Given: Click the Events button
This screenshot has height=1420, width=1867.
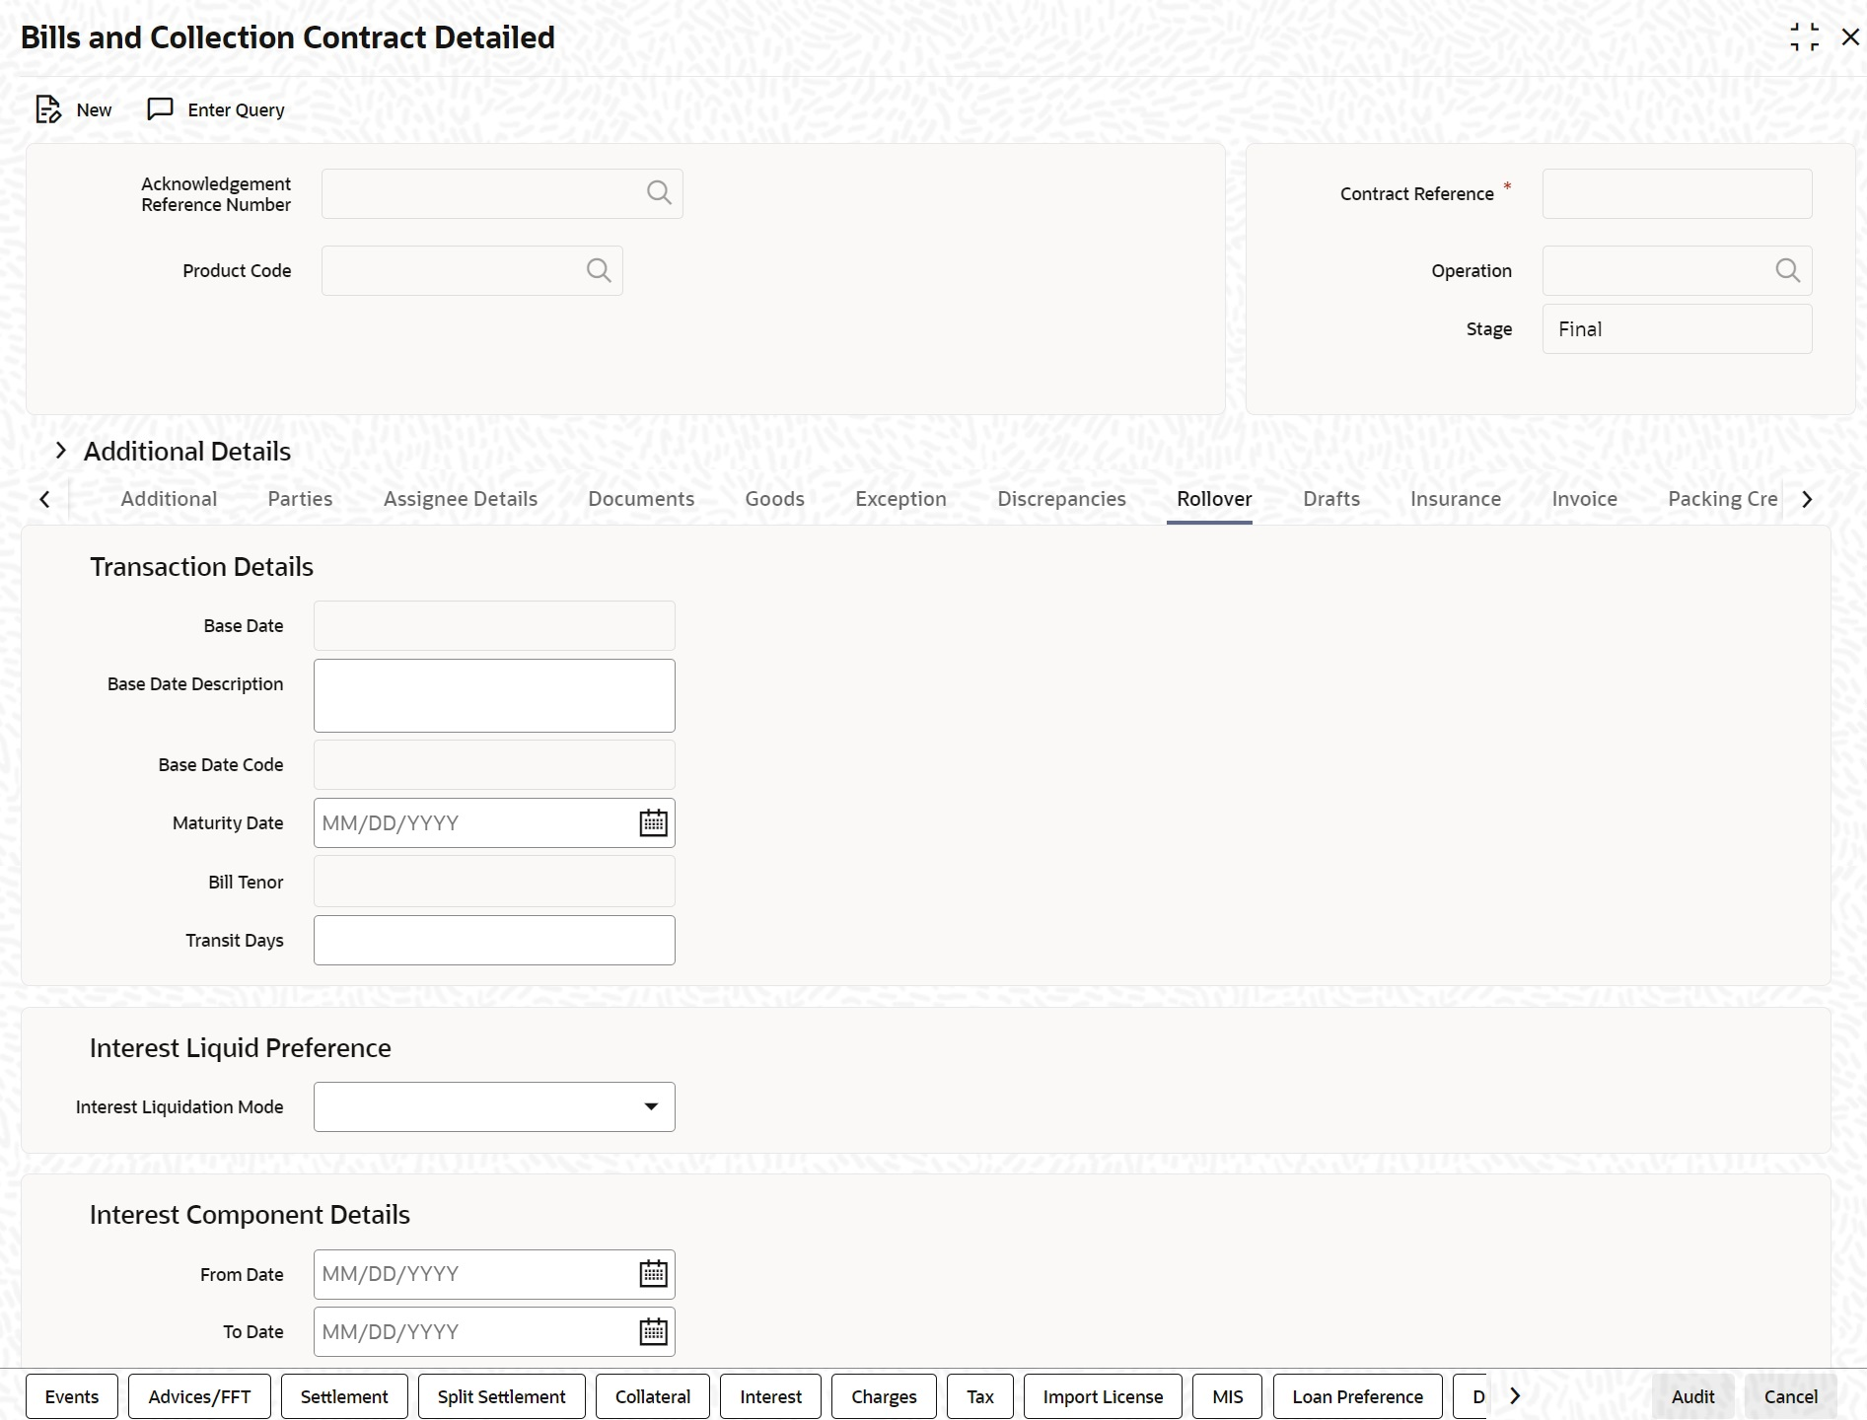Looking at the screenshot, I should pos(72,1396).
